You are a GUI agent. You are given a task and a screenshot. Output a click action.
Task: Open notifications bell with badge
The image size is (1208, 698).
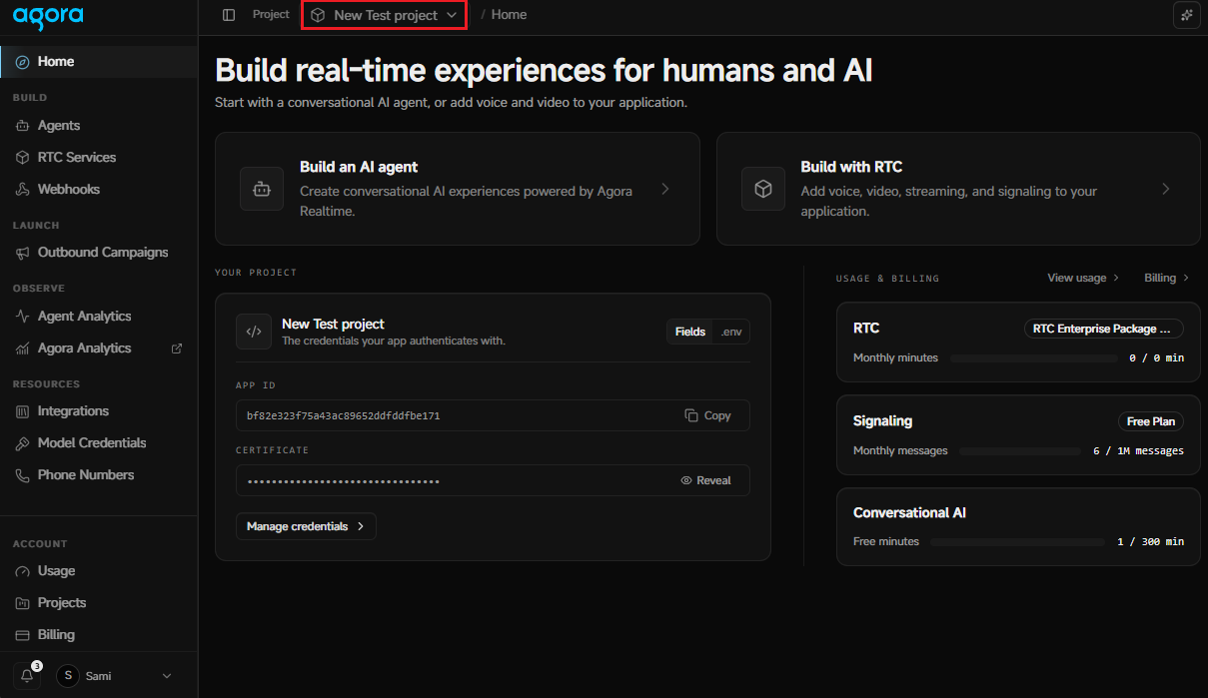point(28,675)
